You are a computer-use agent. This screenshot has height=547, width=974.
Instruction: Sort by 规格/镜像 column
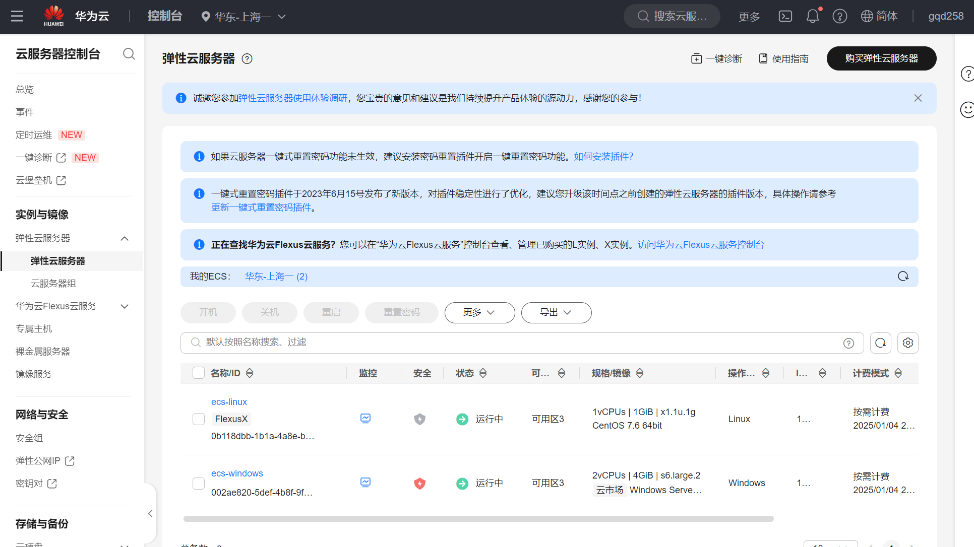click(640, 373)
